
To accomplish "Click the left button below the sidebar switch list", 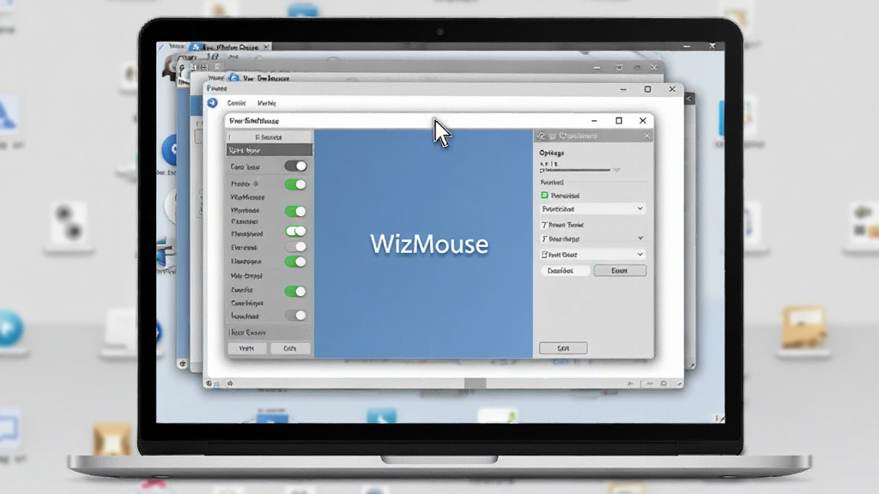I will tap(247, 348).
